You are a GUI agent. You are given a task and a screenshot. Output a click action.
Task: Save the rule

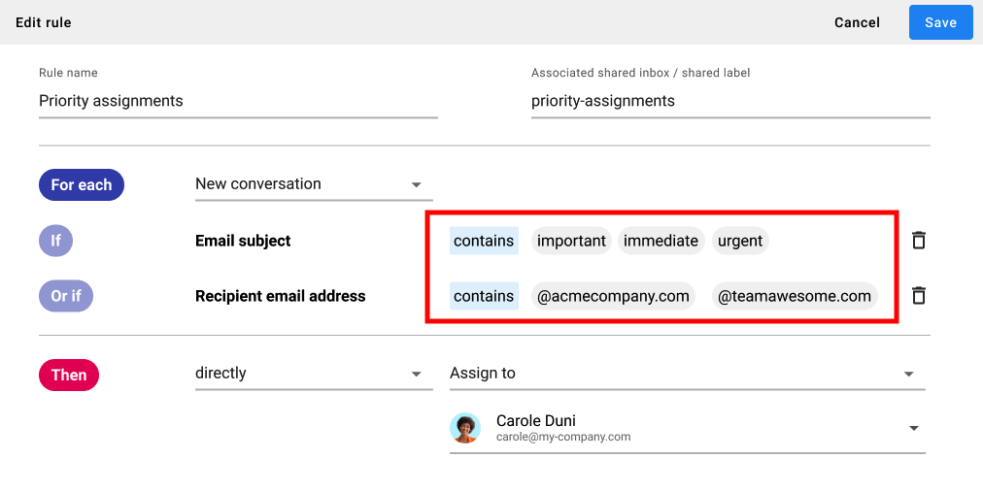pyautogui.click(x=940, y=22)
